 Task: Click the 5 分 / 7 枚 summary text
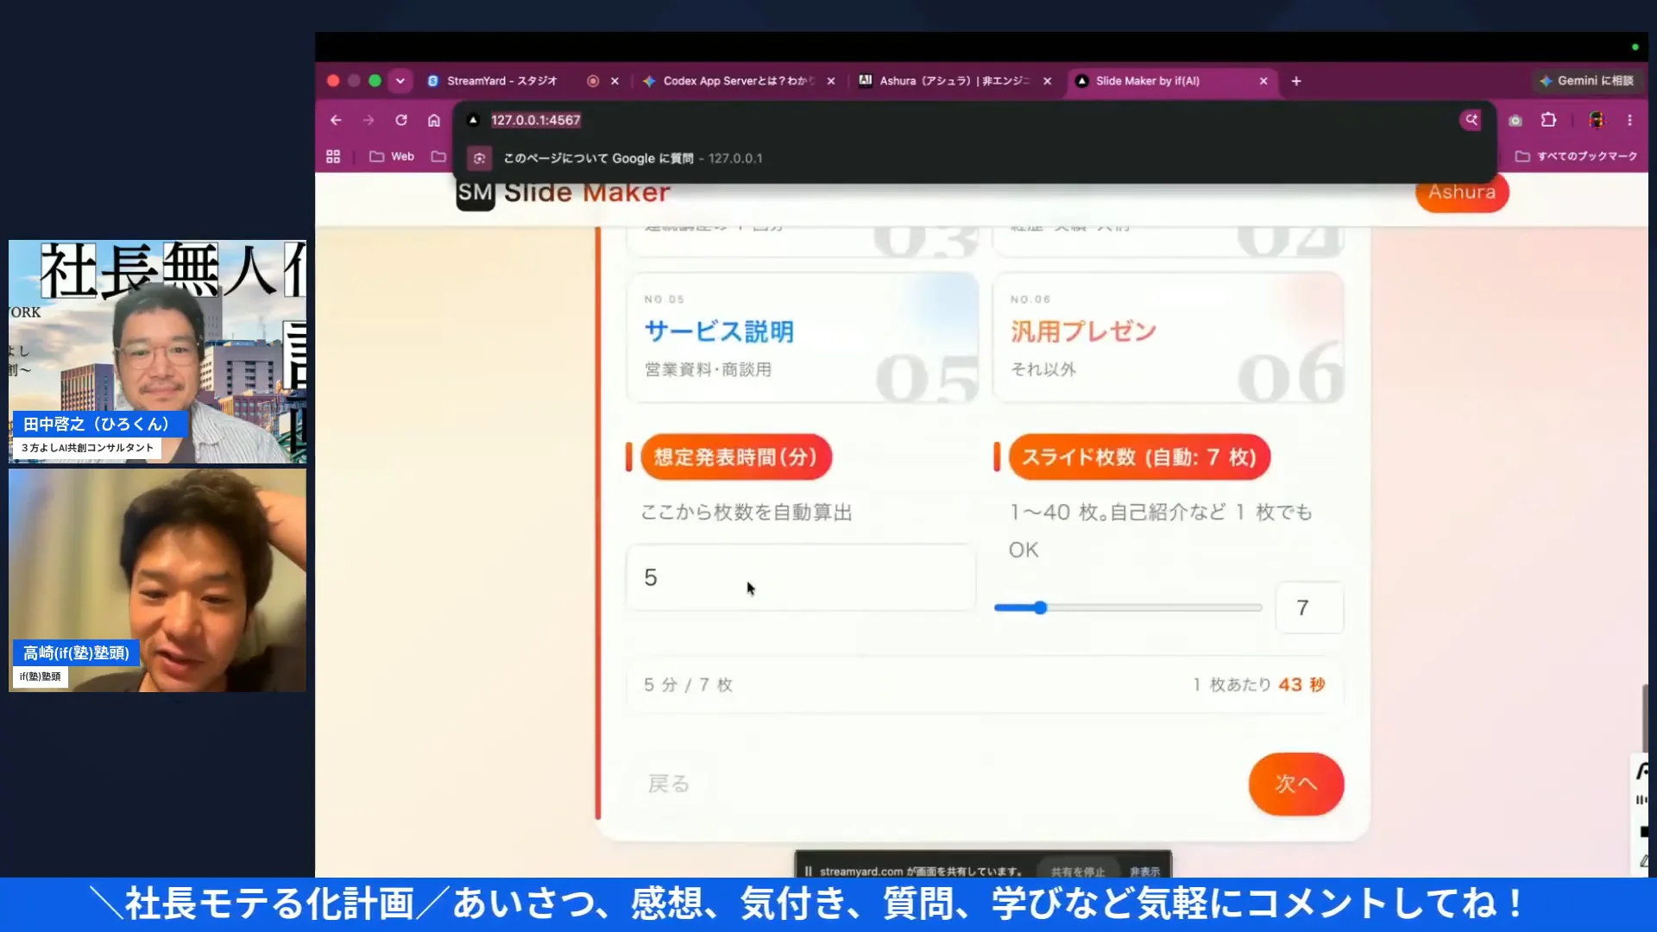coord(688,684)
